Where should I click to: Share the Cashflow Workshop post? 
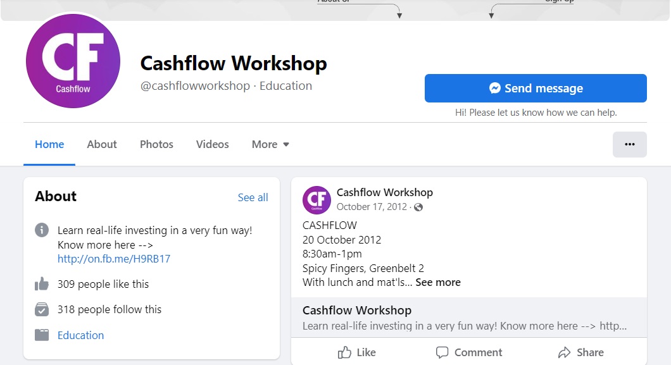tap(581, 352)
